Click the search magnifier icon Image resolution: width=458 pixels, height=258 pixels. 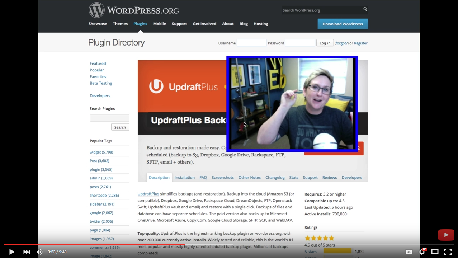(365, 9)
